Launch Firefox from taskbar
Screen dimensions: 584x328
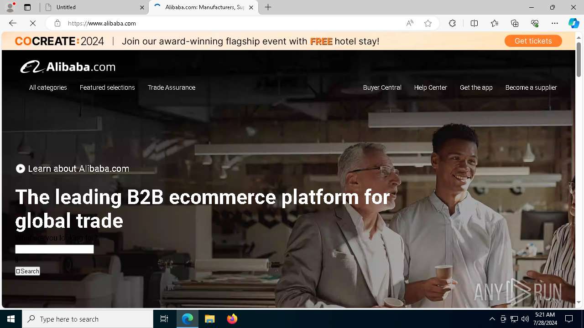pos(232,319)
